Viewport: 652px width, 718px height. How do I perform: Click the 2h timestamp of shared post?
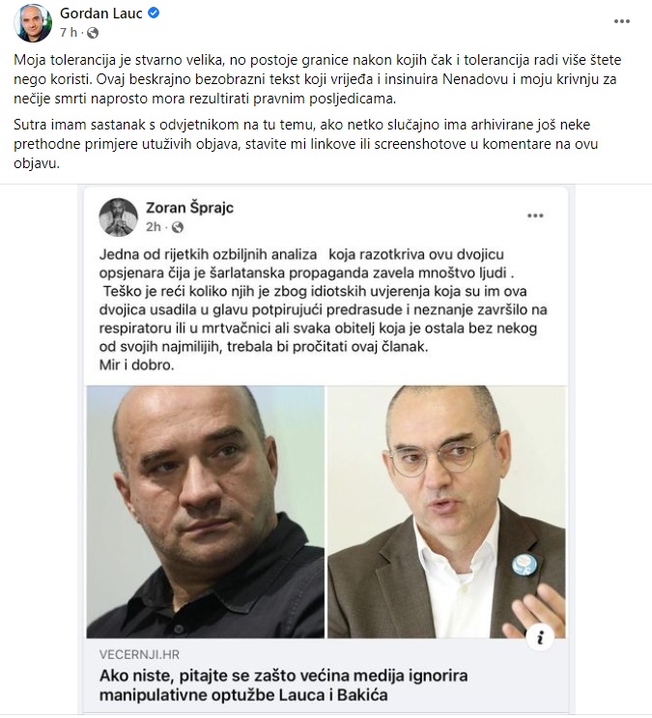pyautogui.click(x=154, y=227)
